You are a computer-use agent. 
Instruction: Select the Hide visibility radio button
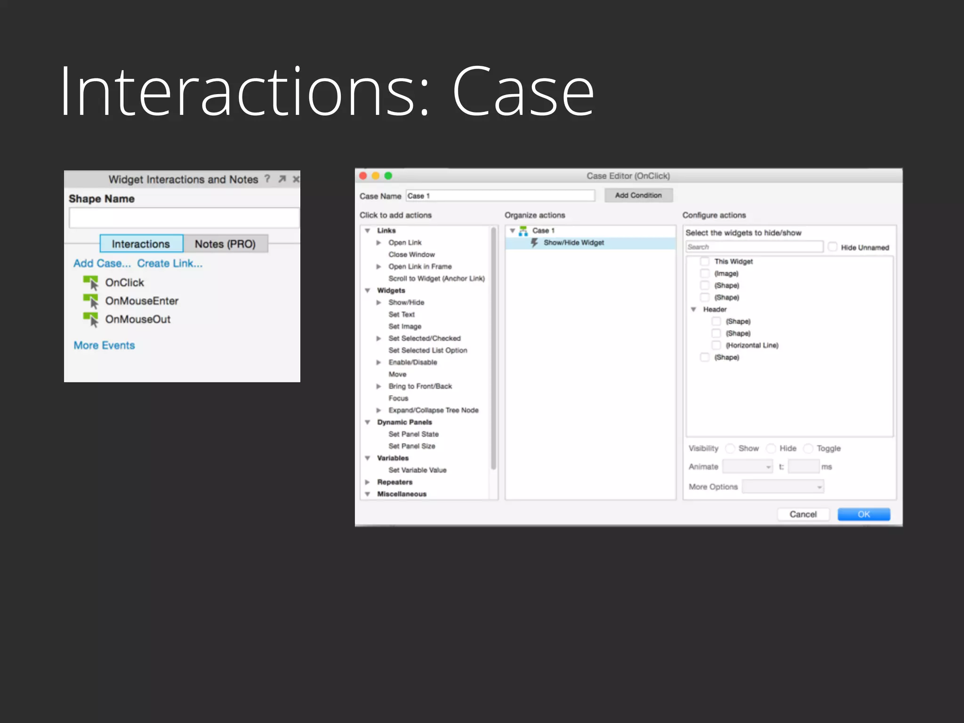[x=771, y=448]
